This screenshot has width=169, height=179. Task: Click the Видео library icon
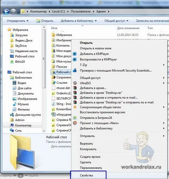click(14, 83)
